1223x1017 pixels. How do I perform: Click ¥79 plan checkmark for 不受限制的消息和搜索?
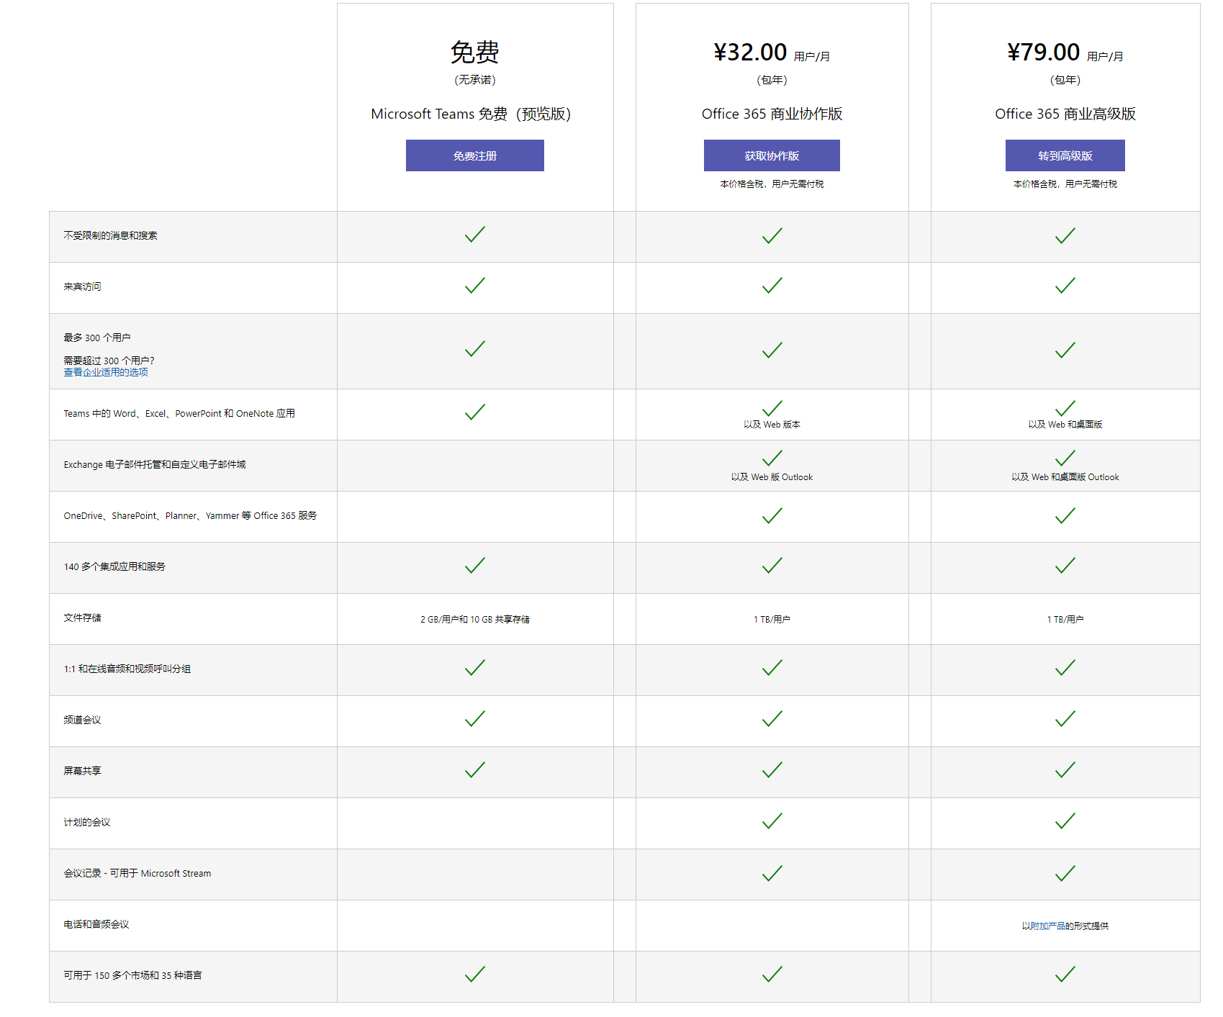[1065, 236]
